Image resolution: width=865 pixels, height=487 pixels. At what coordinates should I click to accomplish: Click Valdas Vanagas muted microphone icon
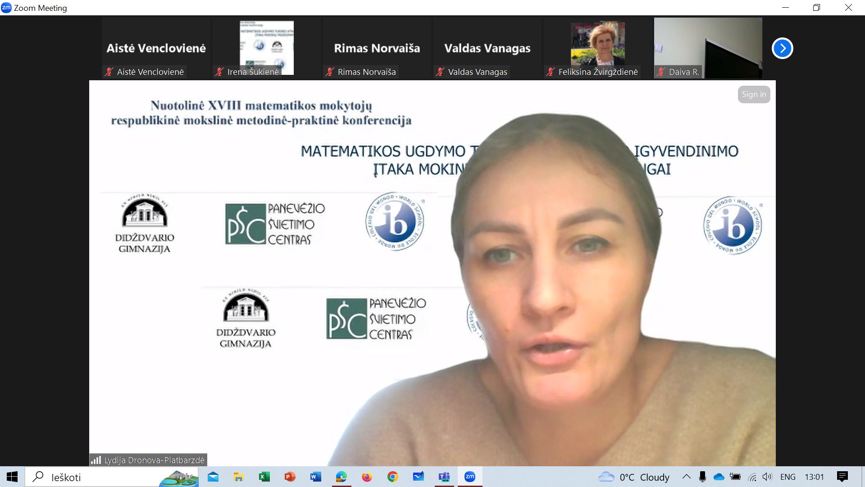[440, 72]
